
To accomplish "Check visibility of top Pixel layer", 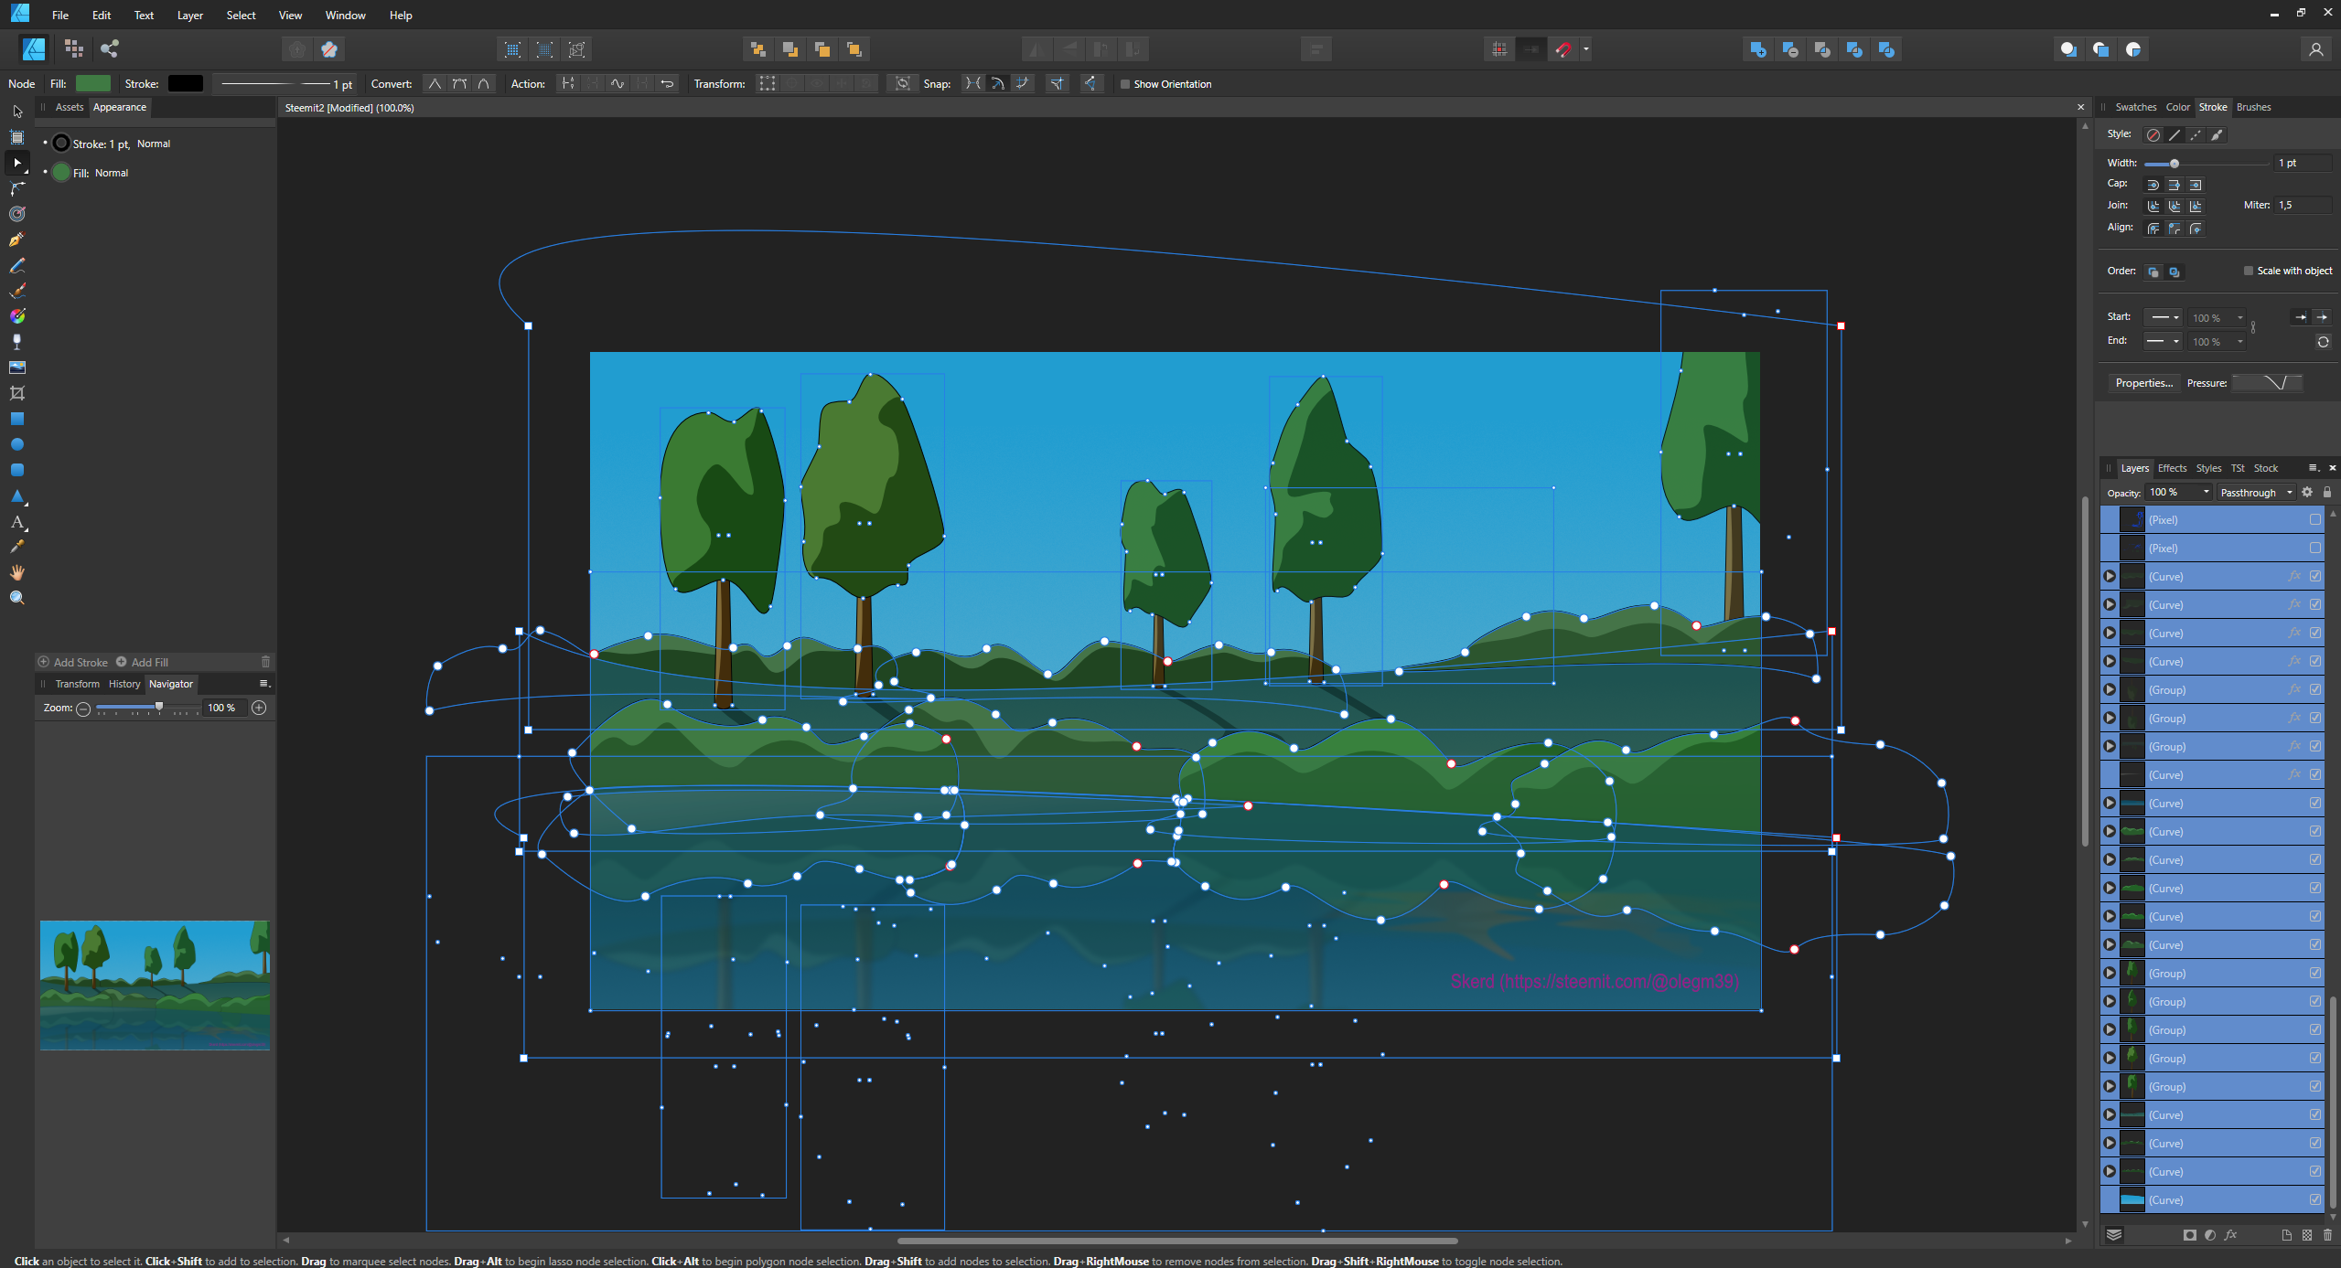I will click(x=2314, y=519).
